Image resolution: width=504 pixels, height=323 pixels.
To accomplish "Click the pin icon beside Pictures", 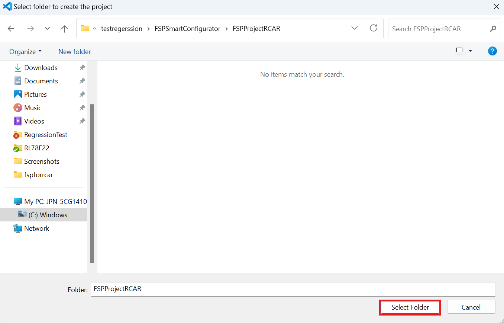I will (x=82, y=95).
